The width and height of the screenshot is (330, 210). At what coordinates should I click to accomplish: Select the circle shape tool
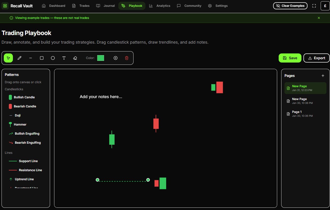point(53,58)
